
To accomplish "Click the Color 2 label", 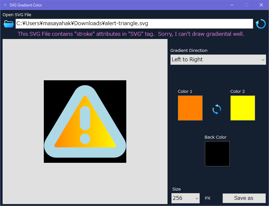I will pyautogui.click(x=237, y=91).
